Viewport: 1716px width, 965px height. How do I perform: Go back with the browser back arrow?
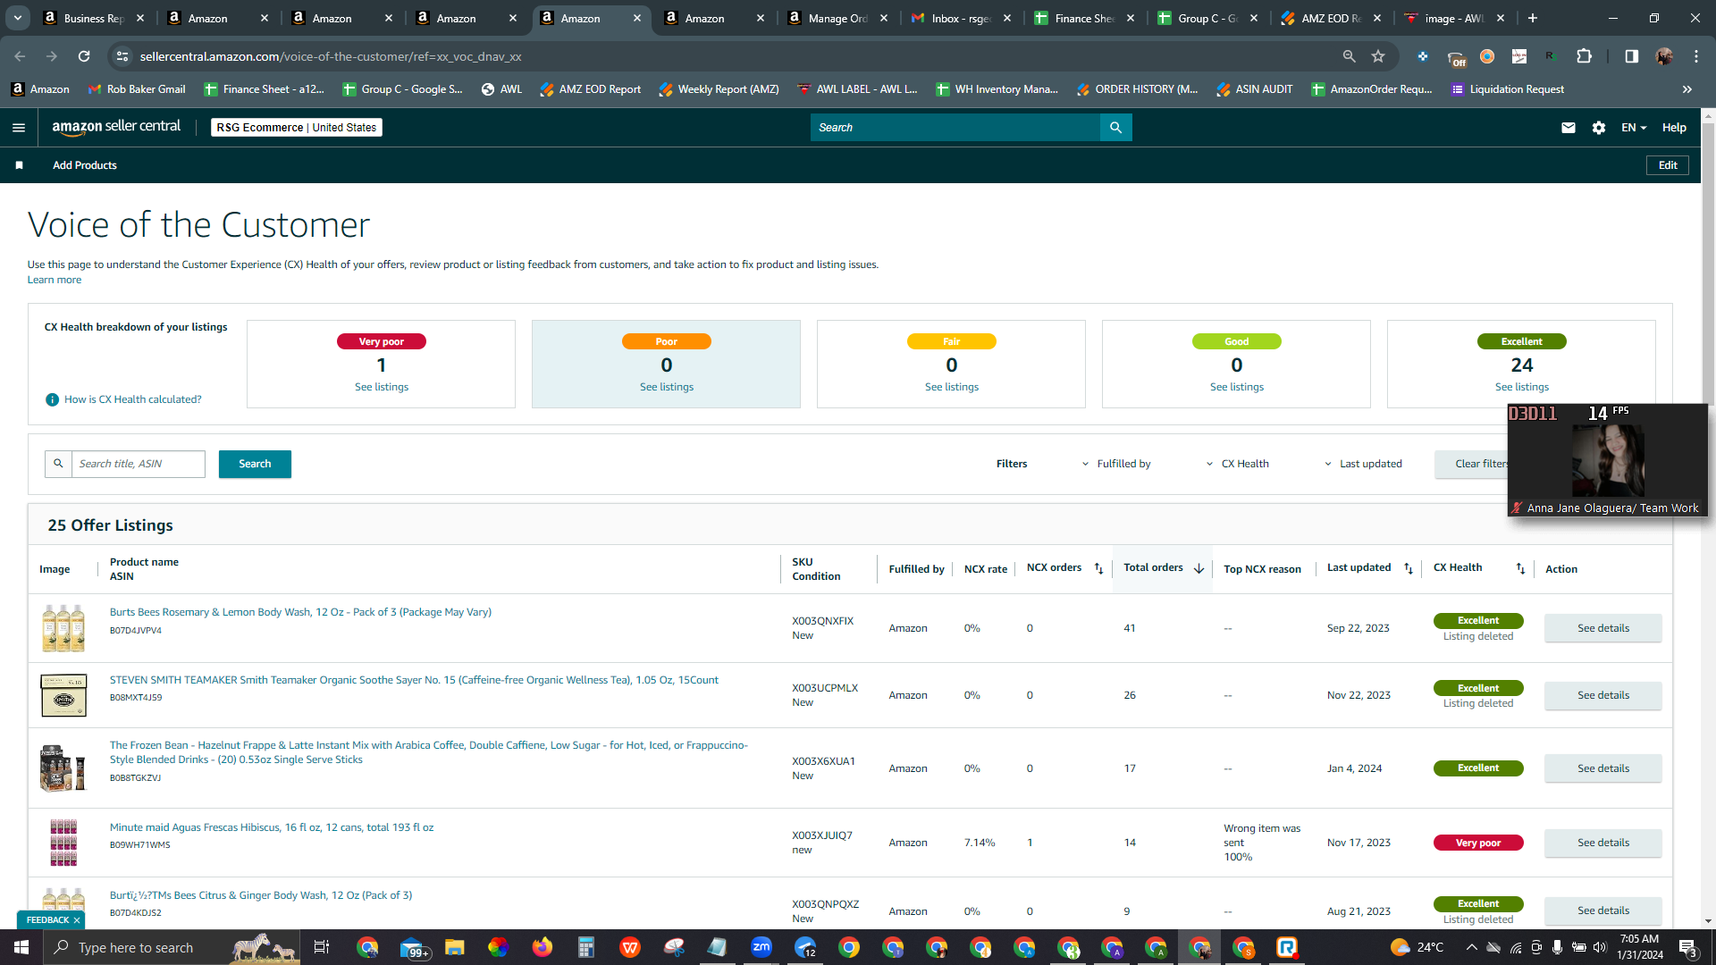[x=20, y=56]
